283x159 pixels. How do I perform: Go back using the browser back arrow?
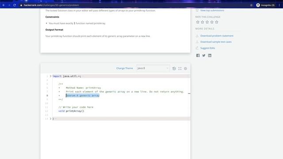pos(4,5)
